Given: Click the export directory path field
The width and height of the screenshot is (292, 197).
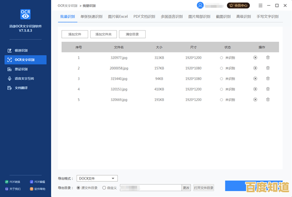Looking at the screenshot, I should coord(151,187).
